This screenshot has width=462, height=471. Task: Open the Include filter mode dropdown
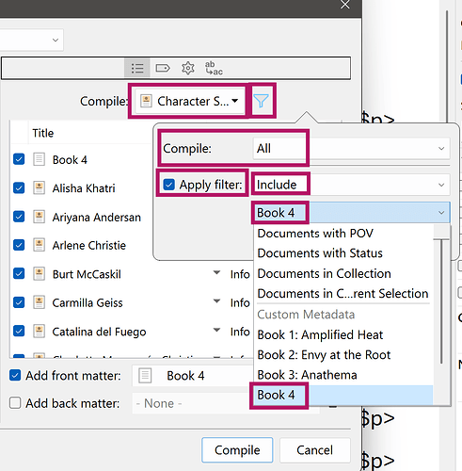[351, 185]
